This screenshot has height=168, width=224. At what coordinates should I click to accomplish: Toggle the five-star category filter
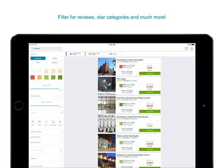(60, 71)
